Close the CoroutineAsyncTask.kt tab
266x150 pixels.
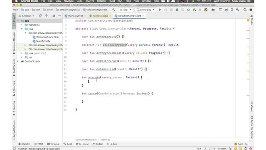point(143,16)
